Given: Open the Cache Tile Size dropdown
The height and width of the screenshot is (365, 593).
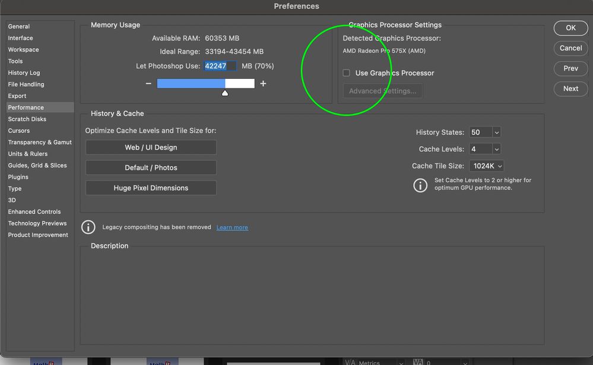Looking at the screenshot, I should point(487,166).
